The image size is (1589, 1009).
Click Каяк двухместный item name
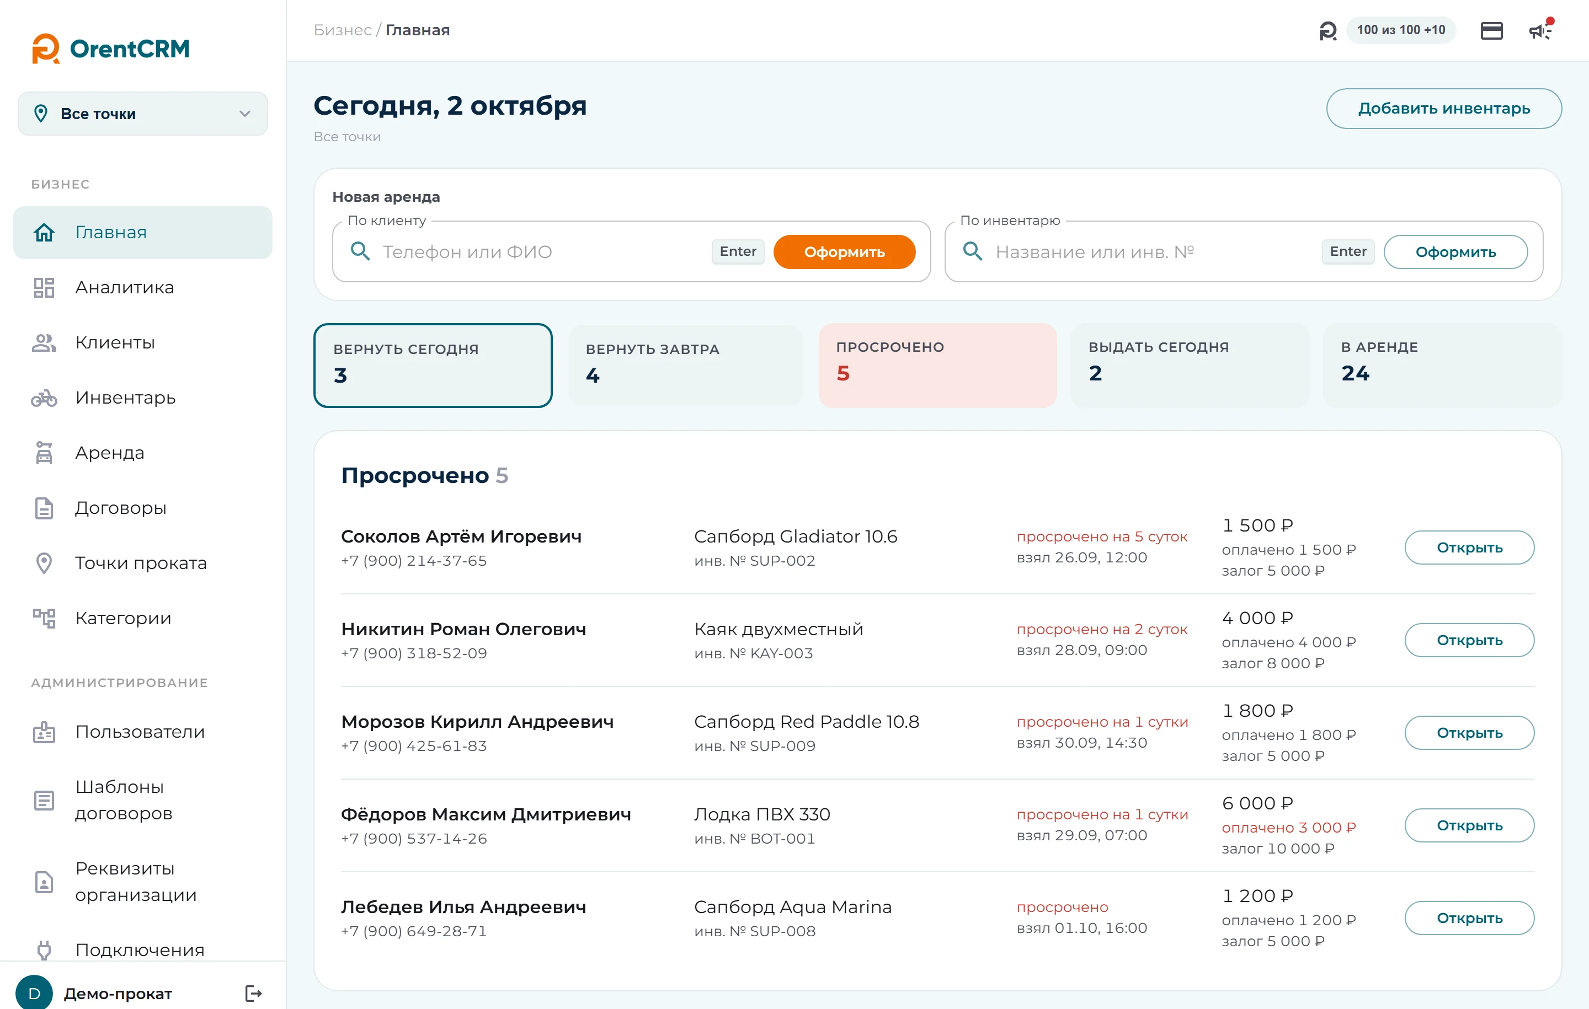tap(778, 629)
